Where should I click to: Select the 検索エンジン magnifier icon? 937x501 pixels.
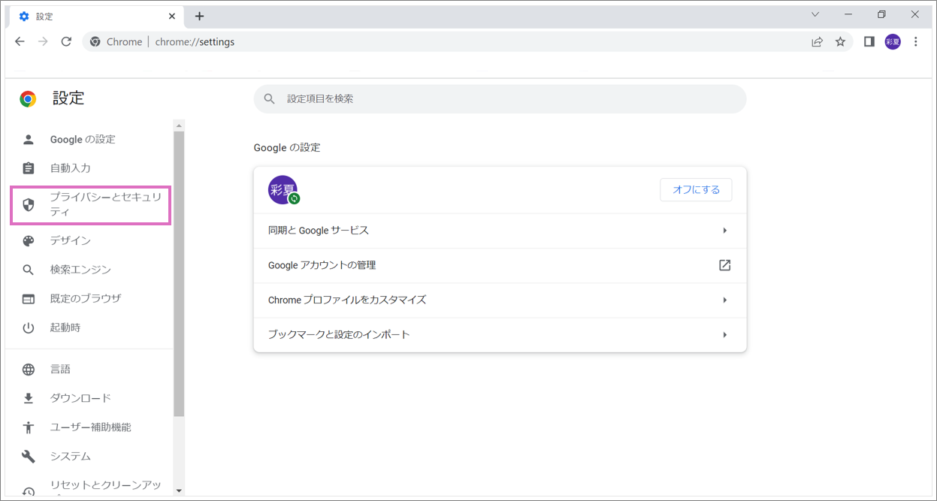coord(28,269)
